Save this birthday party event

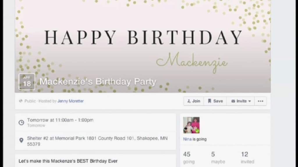[215, 101]
